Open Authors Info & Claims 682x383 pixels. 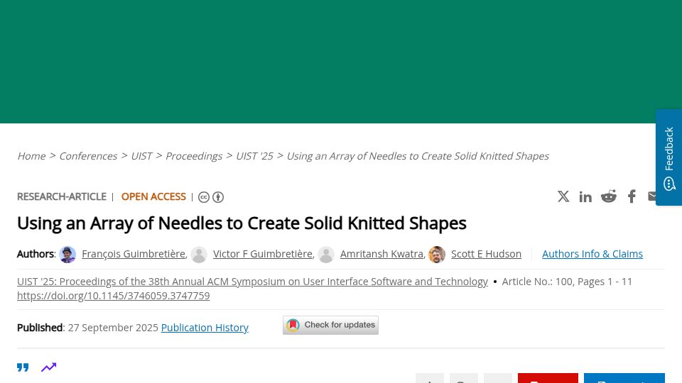(x=592, y=254)
